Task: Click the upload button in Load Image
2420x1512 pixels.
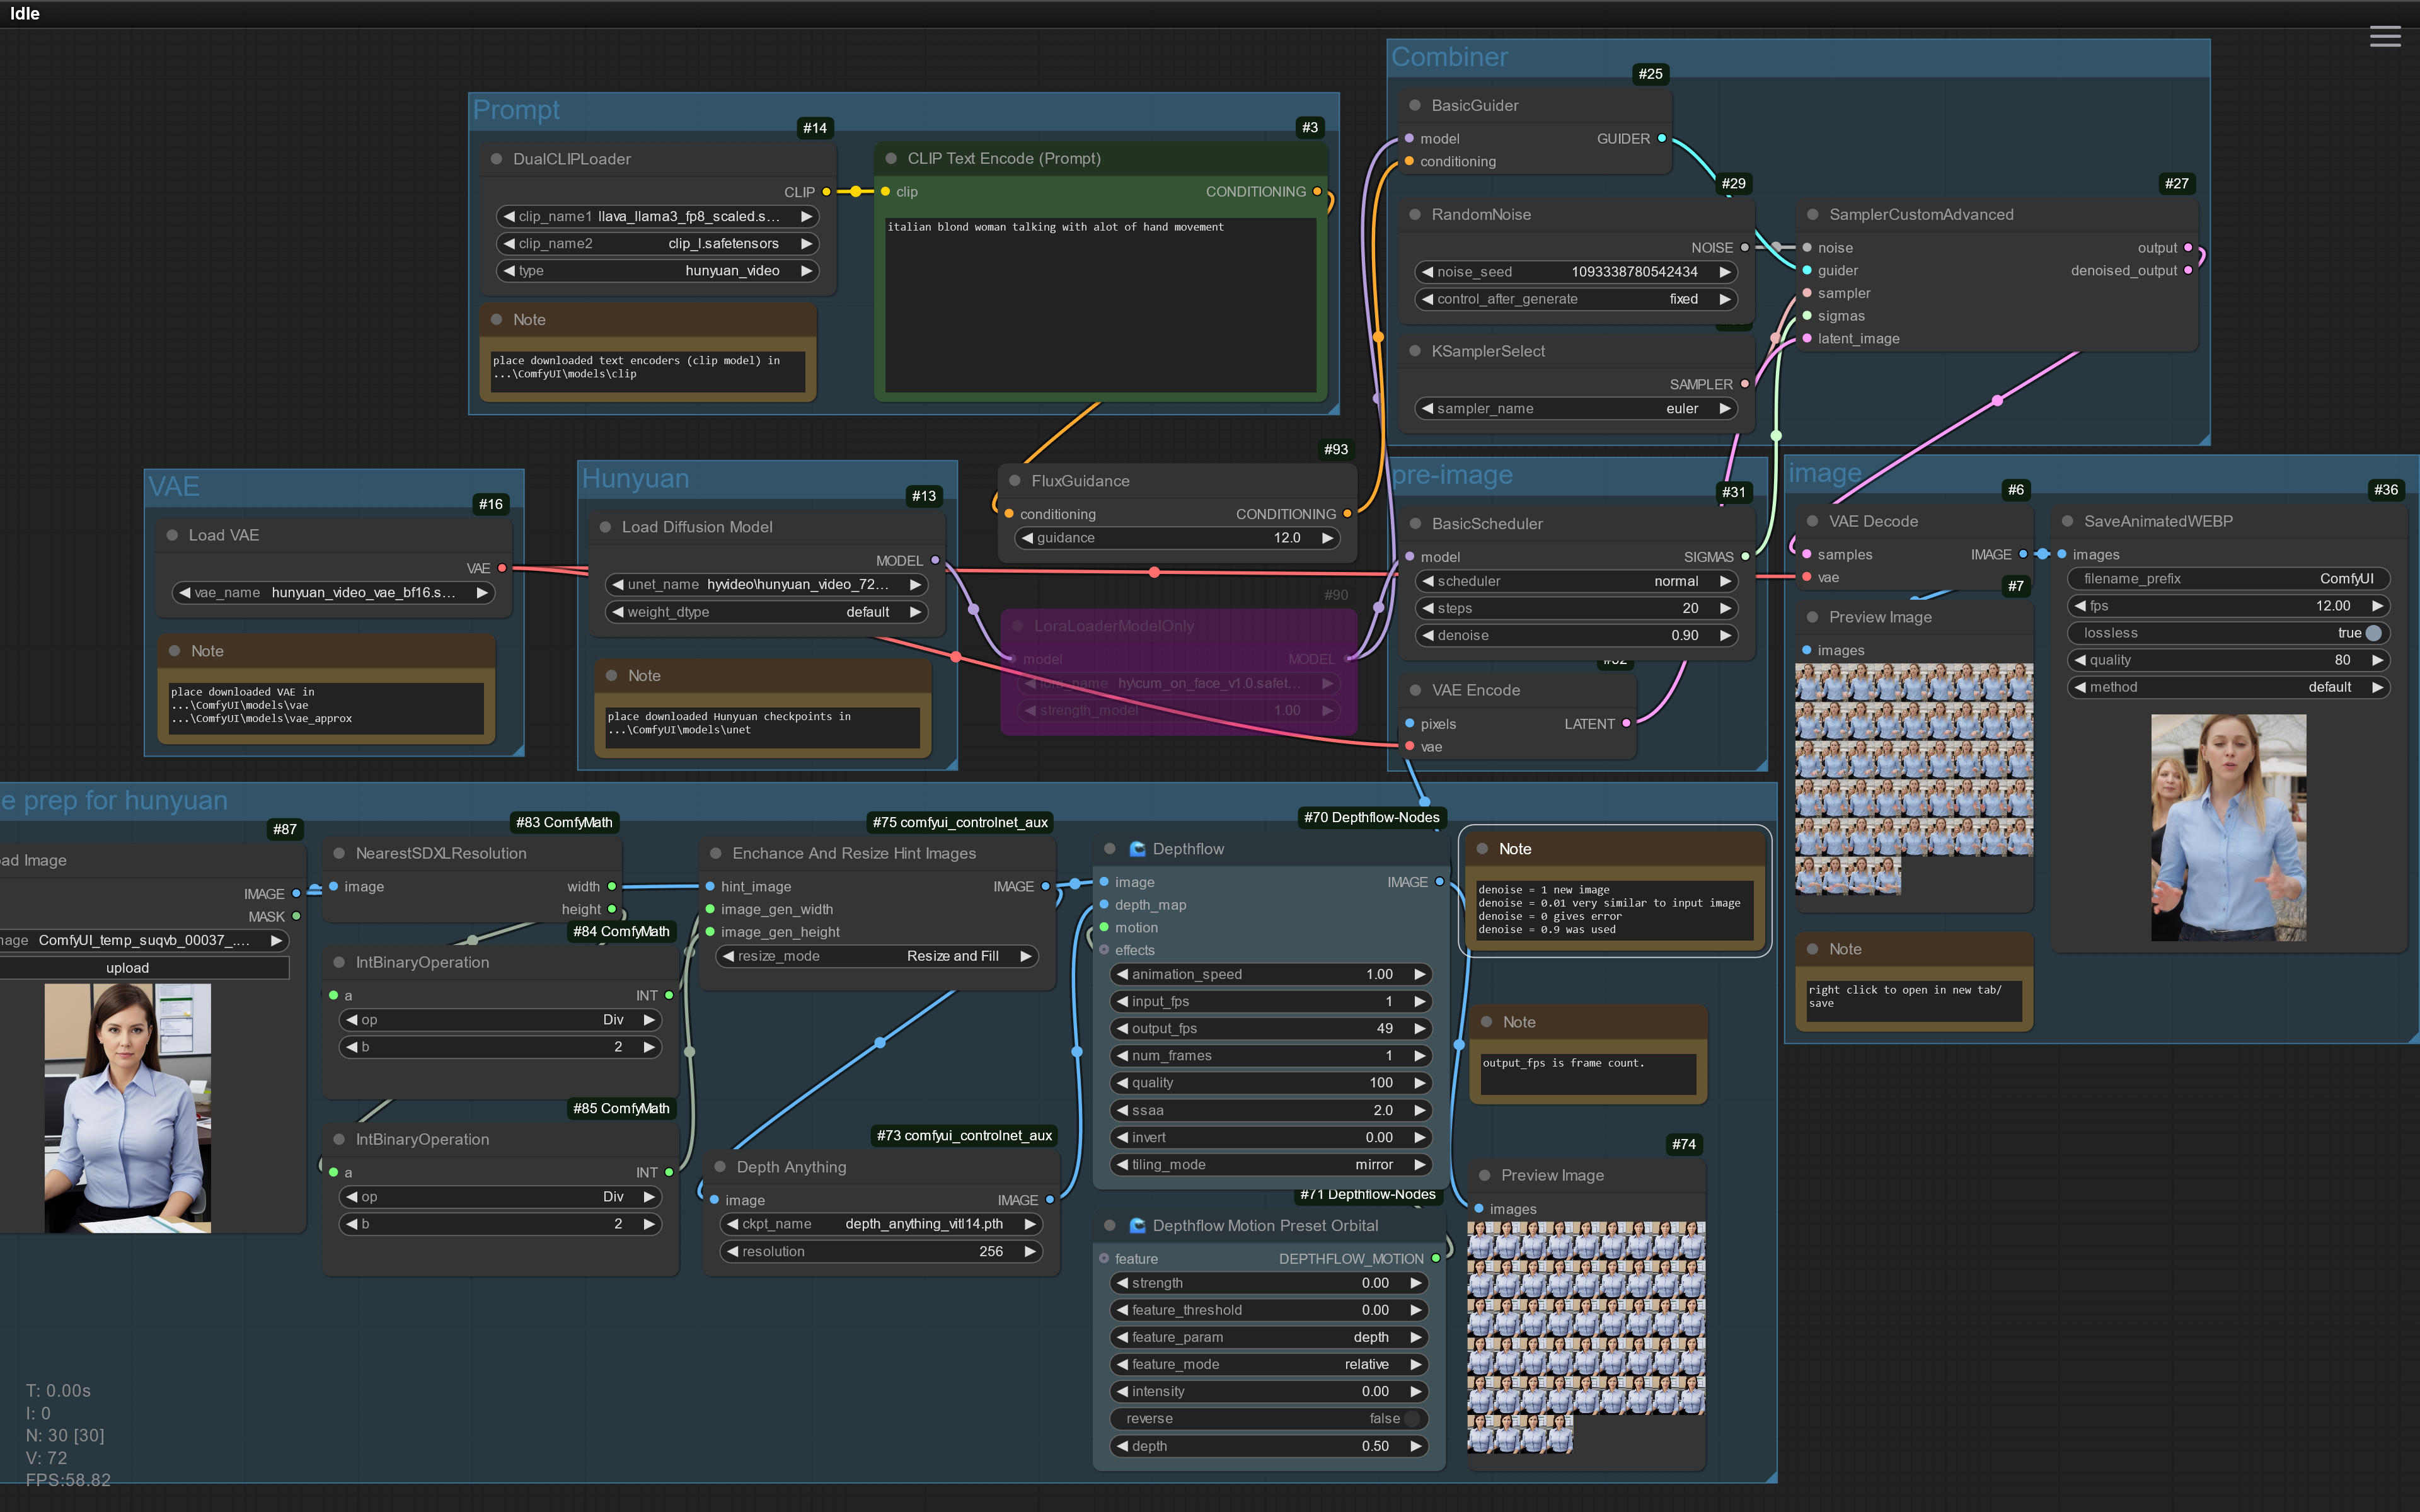Action: tap(128, 968)
